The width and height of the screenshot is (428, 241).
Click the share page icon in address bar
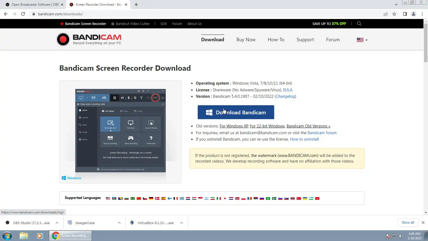[386, 14]
